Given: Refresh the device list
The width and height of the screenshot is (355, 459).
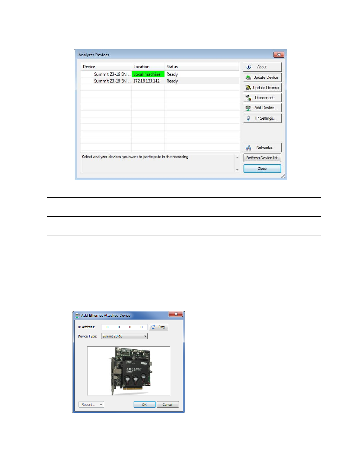Looking at the screenshot, I should click(262, 158).
